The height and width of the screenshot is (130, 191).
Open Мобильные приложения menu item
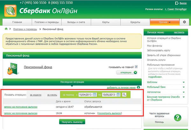[x=161, y=65]
